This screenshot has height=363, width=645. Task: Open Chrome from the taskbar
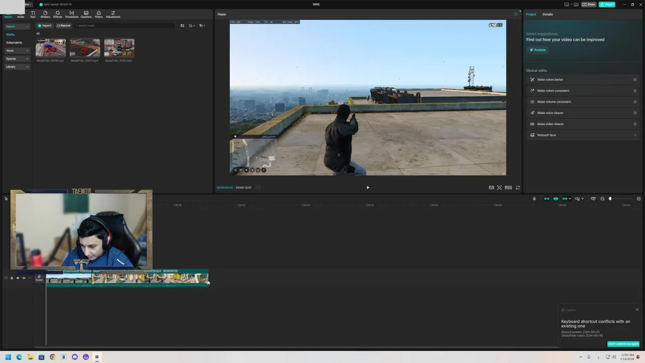[52, 357]
